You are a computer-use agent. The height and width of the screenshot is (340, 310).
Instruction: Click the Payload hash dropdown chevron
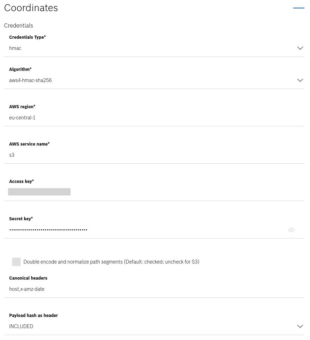point(300,326)
